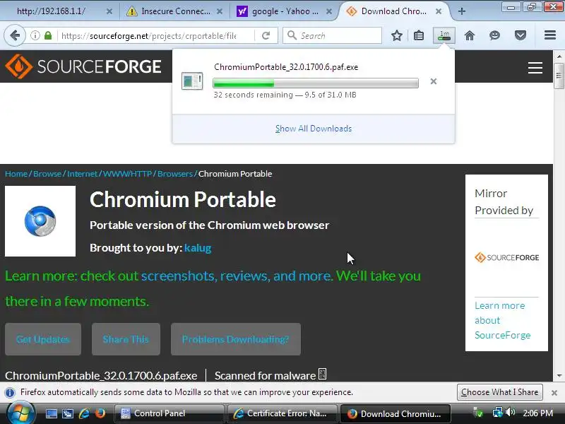The width and height of the screenshot is (565, 424).
Task: Open the Firefox Hello chat icon
Action: 495,35
